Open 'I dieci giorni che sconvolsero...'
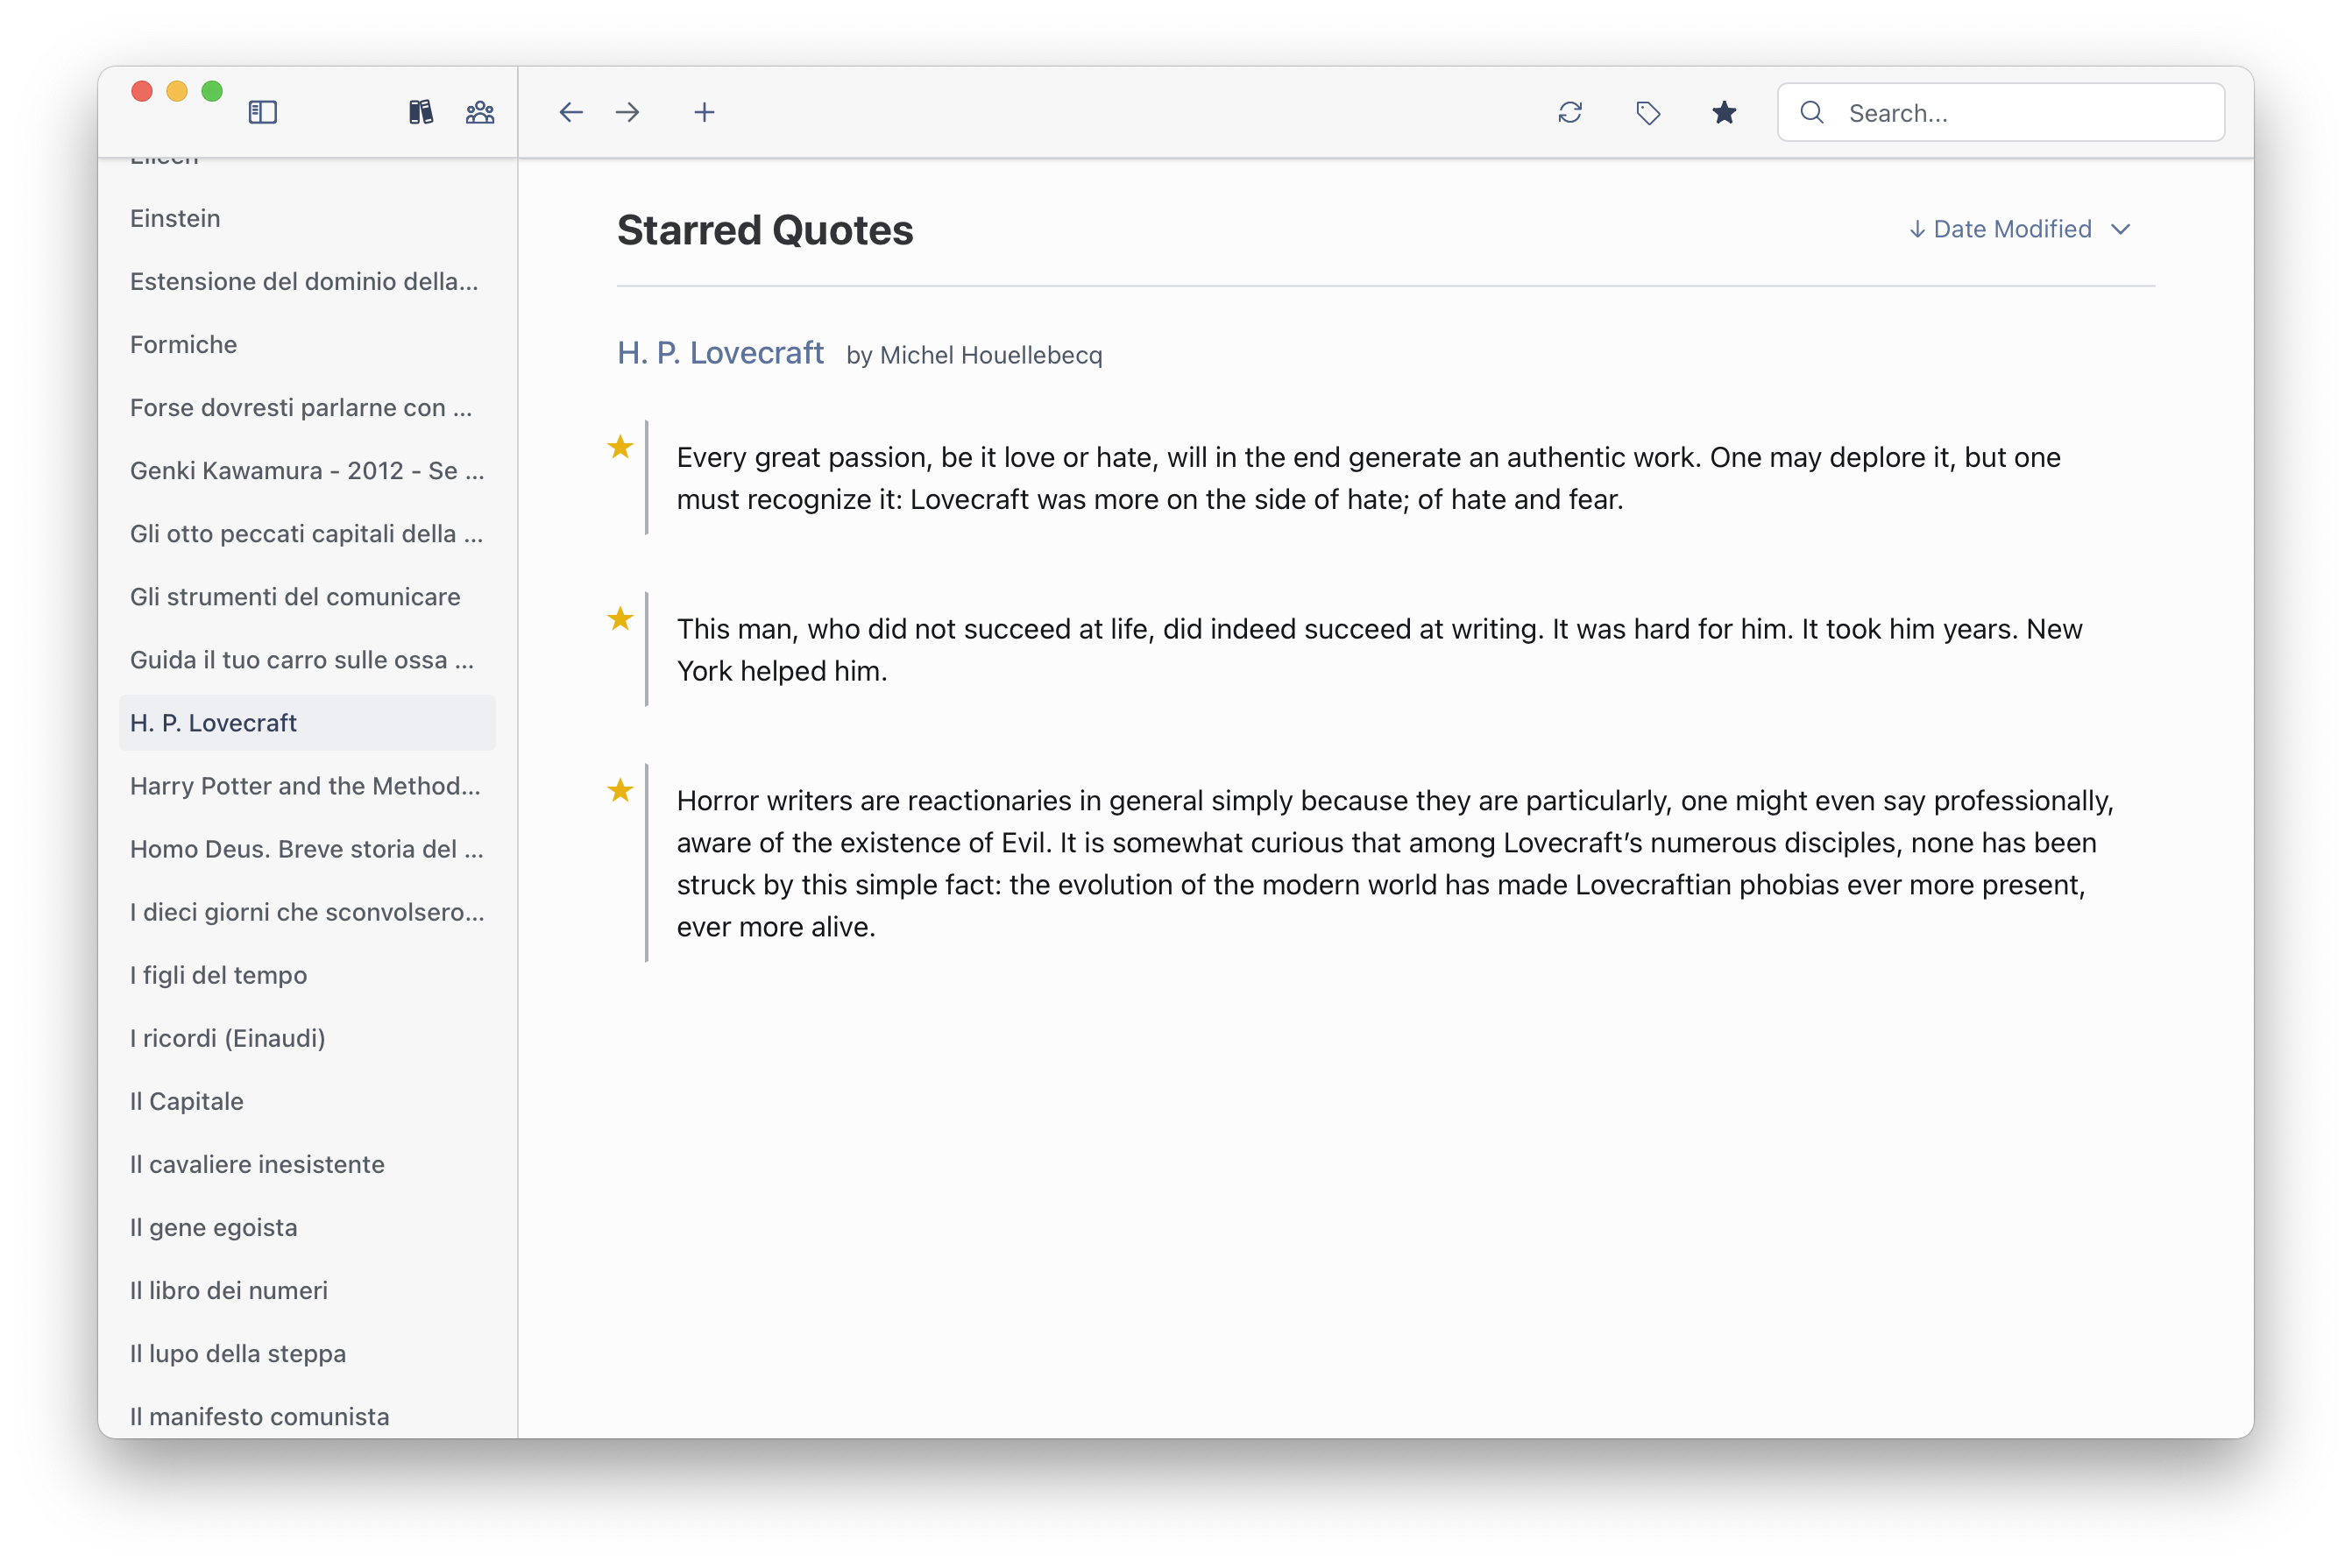Image resolution: width=2352 pixels, height=1568 pixels. (307, 911)
